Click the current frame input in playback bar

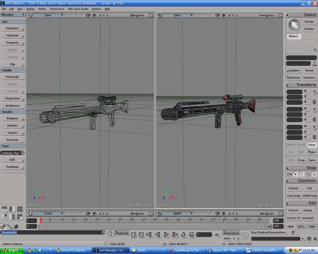pos(204,234)
